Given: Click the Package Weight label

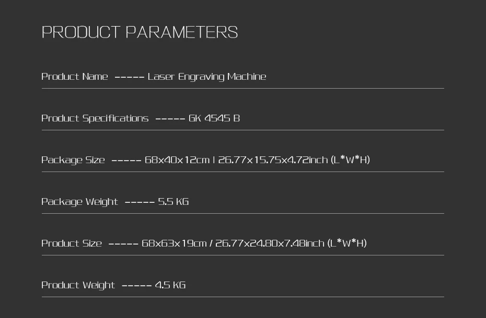Looking at the screenshot, I should click(79, 202).
